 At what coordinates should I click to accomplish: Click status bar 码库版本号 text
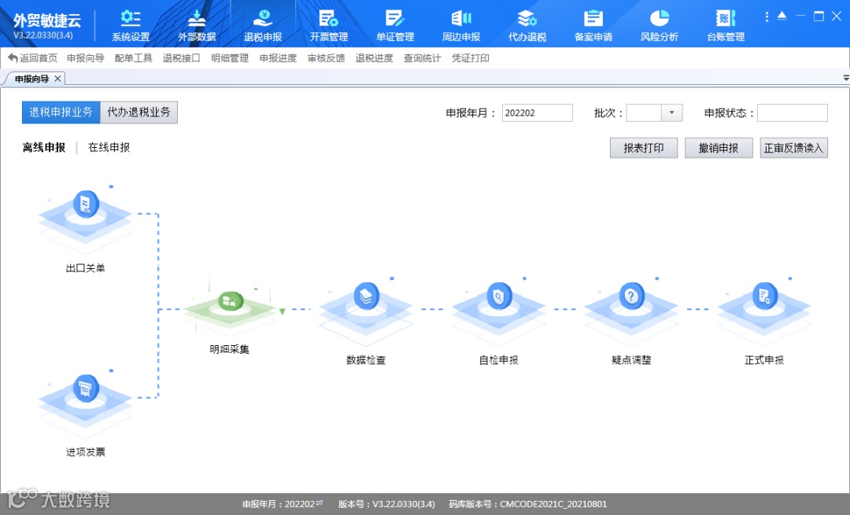click(x=527, y=504)
